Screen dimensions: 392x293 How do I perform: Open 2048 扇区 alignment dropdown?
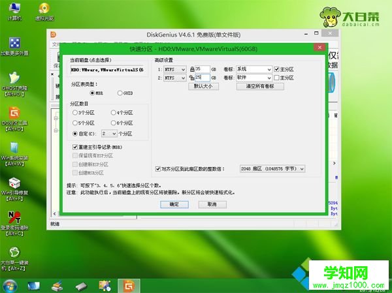tap(272, 169)
